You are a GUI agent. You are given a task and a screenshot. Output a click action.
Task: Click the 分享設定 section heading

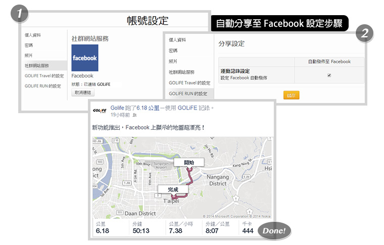[231, 43]
